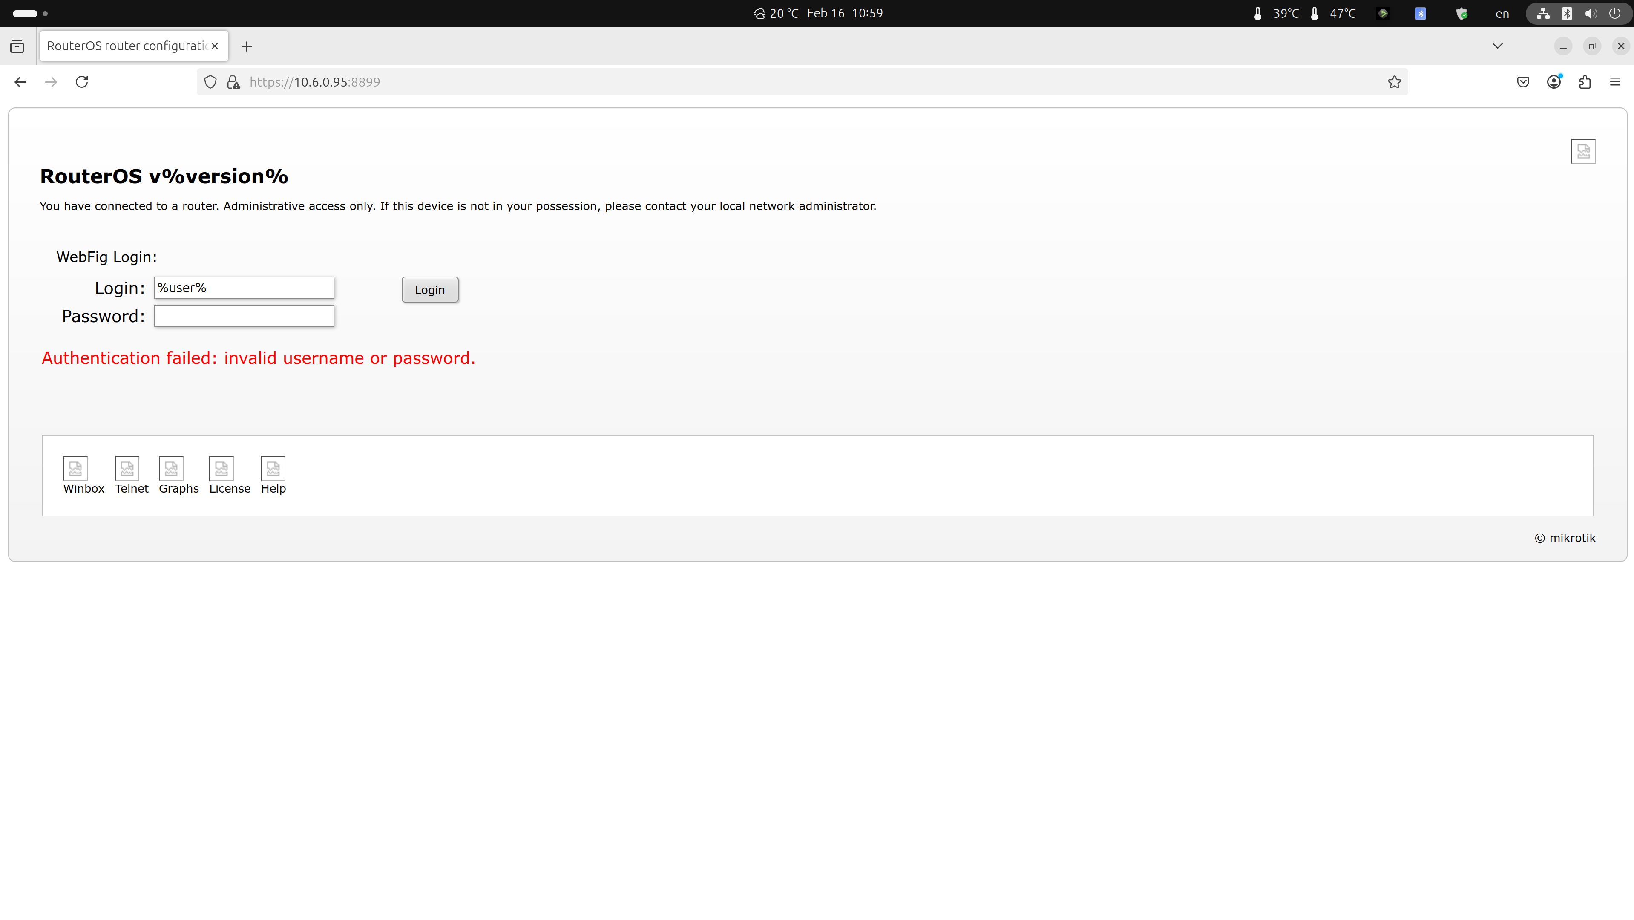Screen dimensions: 1634x920
Task: Open the Firefox application menu
Action: click(1615, 82)
